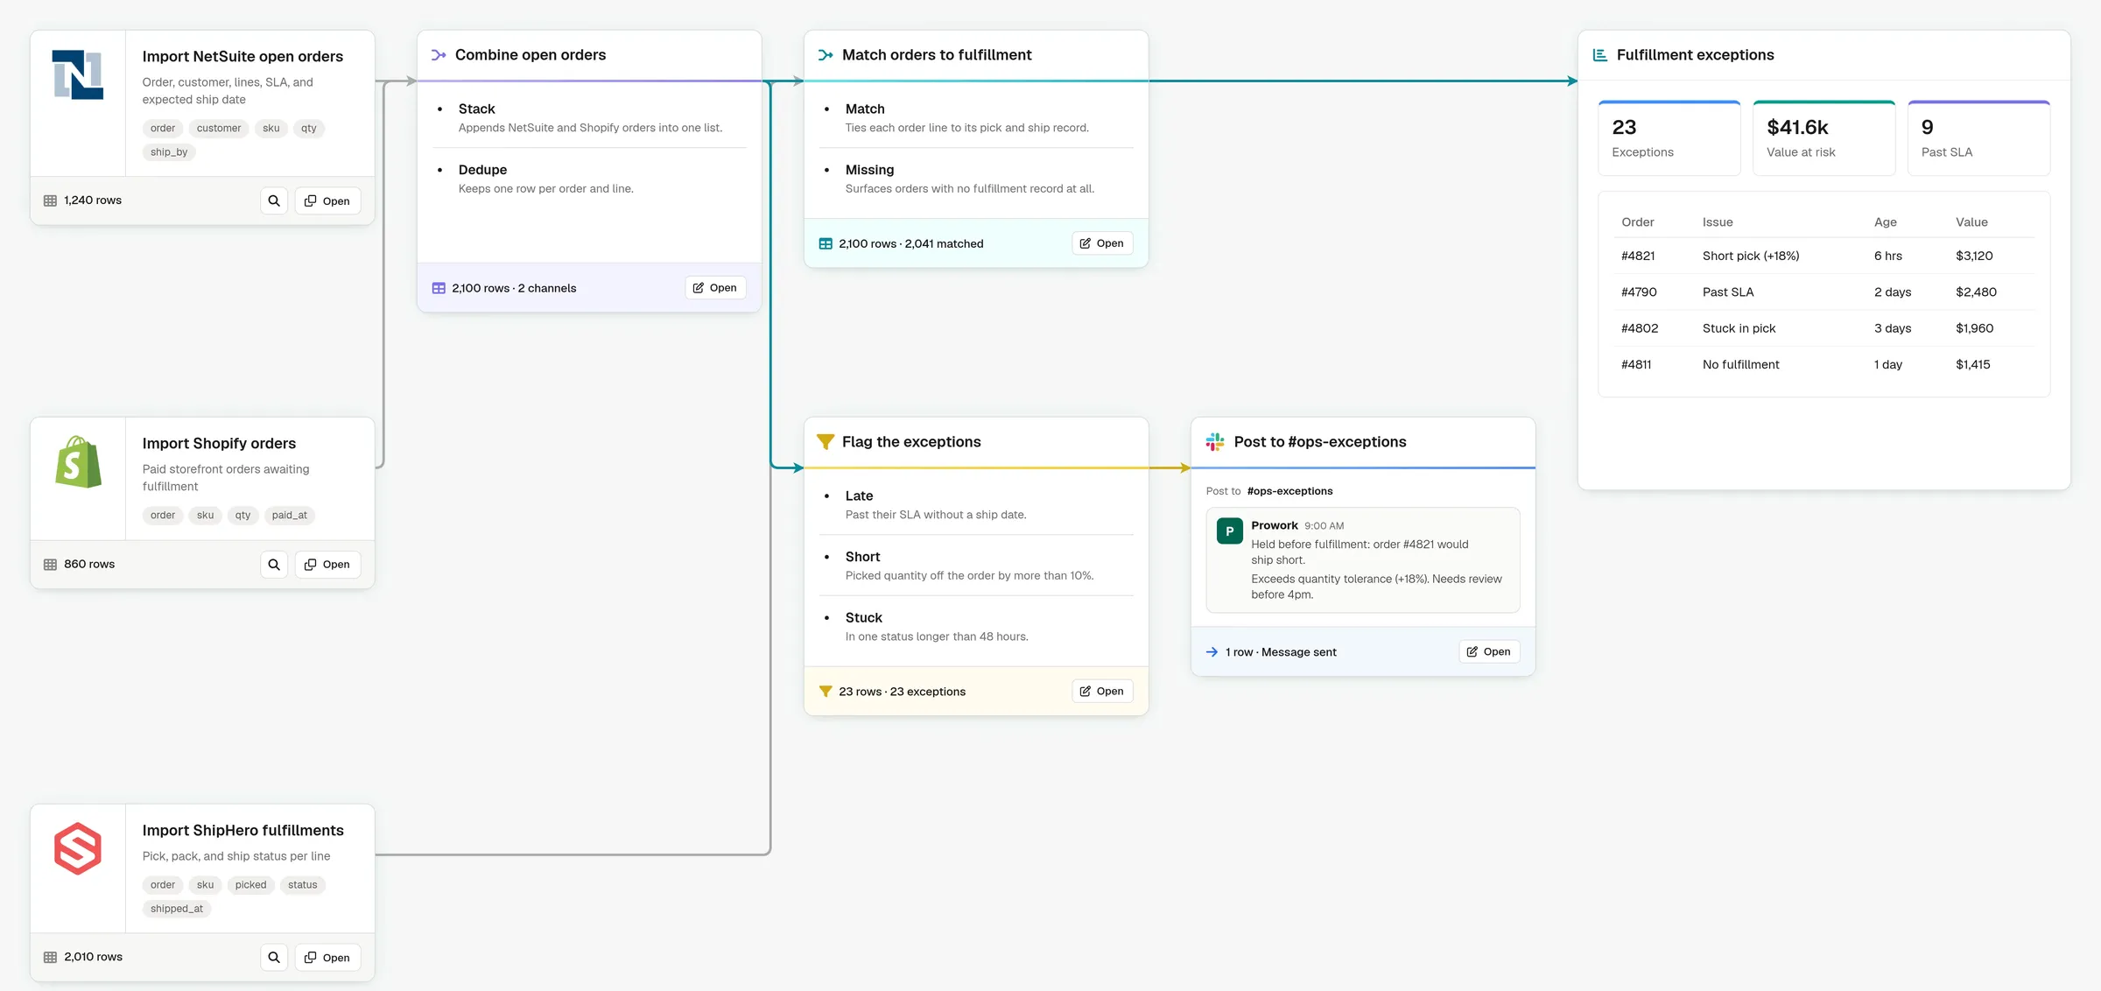Open the Post to #ops-exceptions step
This screenshot has height=991, width=2101.
tap(1489, 652)
